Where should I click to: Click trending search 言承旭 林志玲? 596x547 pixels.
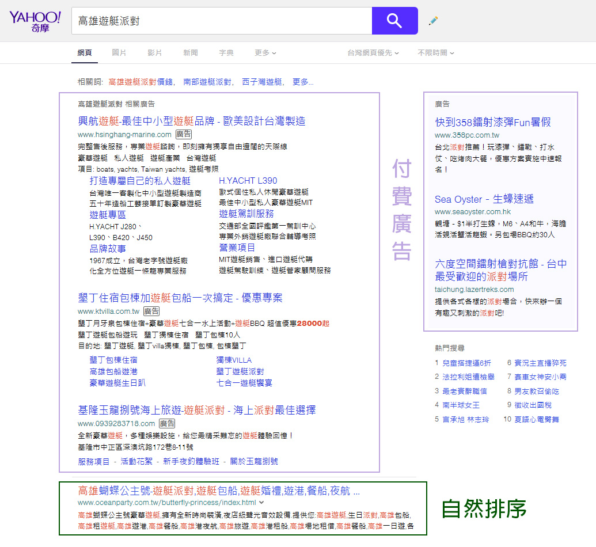466,419
